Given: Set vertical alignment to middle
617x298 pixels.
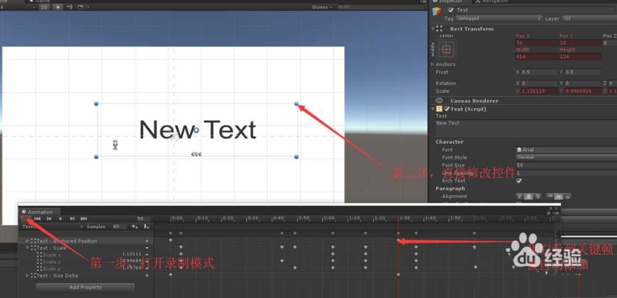Looking at the screenshot, I should click(x=558, y=196).
